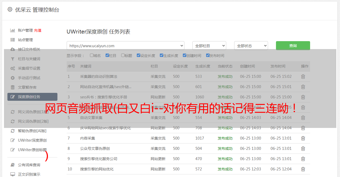Click keyword seo兵书：搜索引擎优化手册
Image resolution: width=340 pixels, height=177 pixels.
point(104,97)
